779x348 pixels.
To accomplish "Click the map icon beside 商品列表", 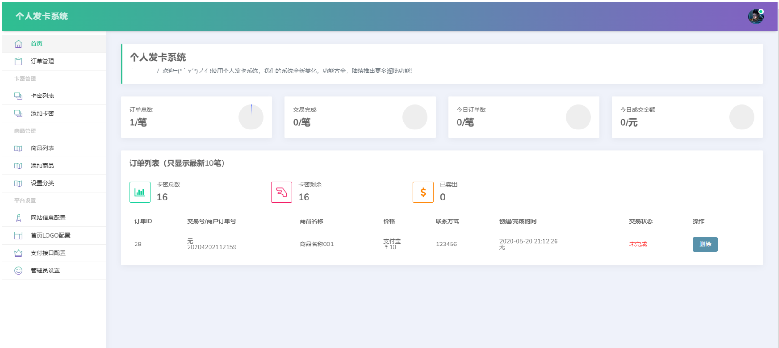I will pyautogui.click(x=18, y=148).
